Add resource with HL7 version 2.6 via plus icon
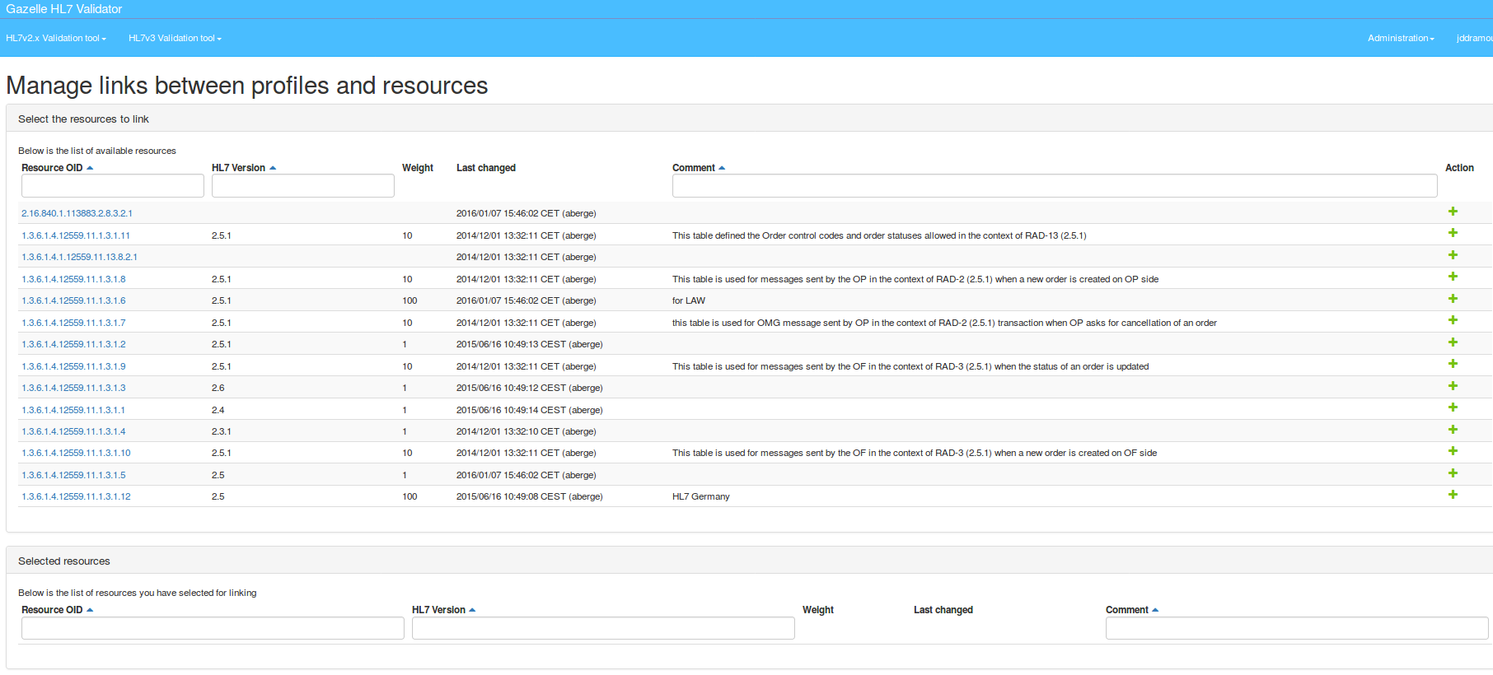The image size is (1493, 675). click(x=1453, y=386)
